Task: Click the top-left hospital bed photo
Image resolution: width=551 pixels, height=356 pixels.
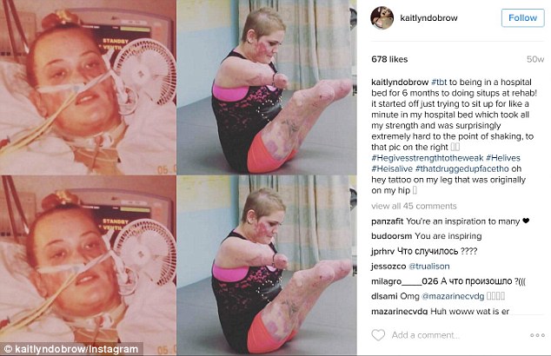Action: pyautogui.click(x=88, y=88)
